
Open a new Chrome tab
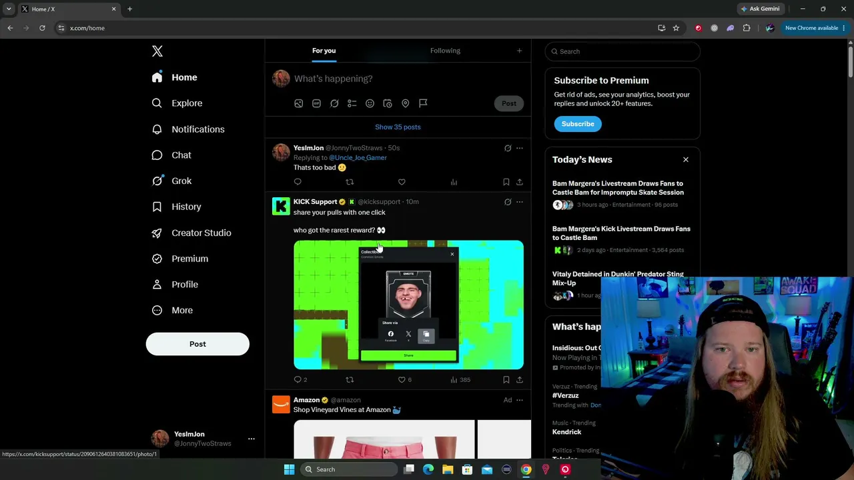[x=129, y=9]
